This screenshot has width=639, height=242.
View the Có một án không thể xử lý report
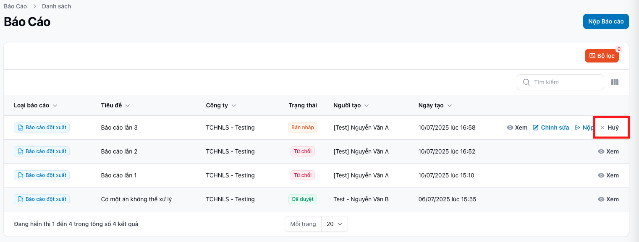[608, 199]
